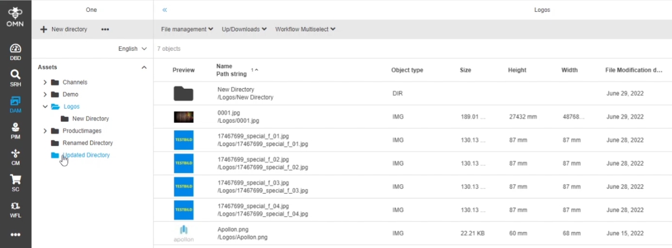Expand the Productimages folder

45,131
